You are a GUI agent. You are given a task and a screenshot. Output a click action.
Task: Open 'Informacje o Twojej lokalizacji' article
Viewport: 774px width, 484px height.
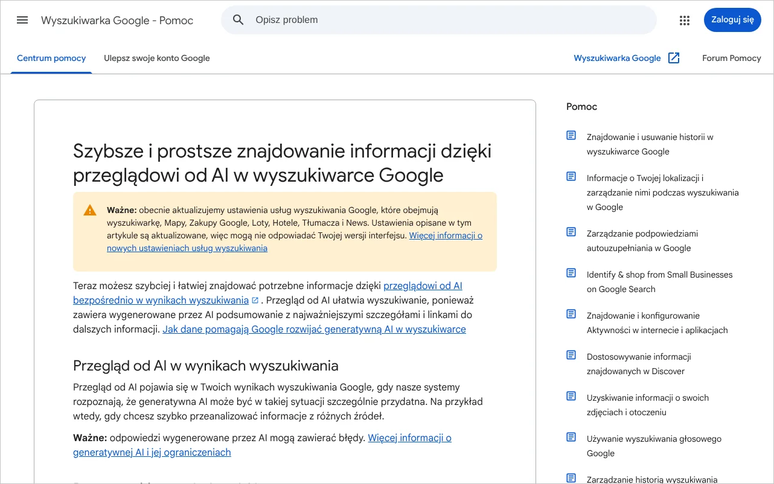tap(662, 193)
